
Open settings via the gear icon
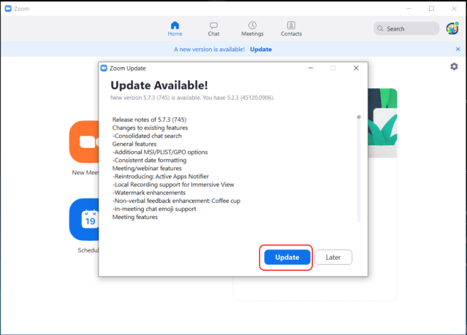tap(454, 66)
